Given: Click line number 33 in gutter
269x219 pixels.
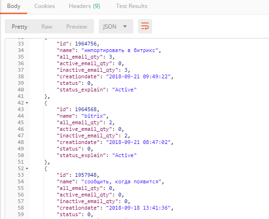Looking at the screenshot, I should tap(21, 44).
